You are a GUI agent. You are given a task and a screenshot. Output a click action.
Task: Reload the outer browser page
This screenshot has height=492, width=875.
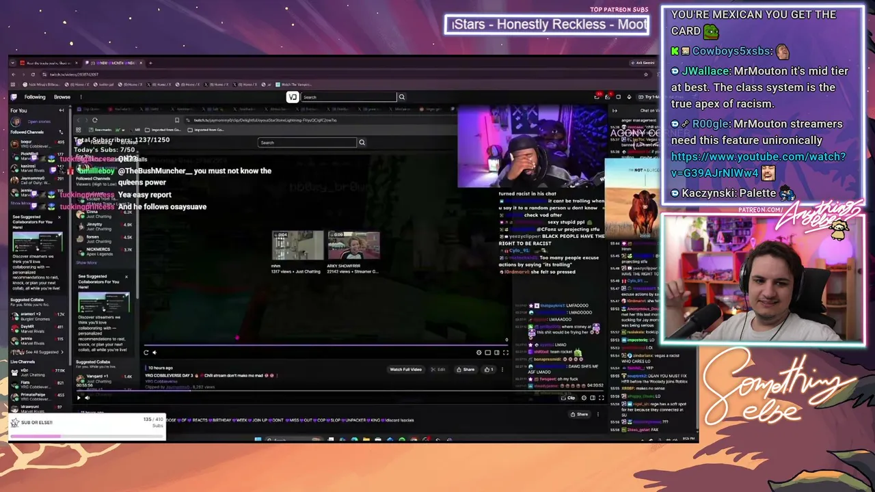pyautogui.click(x=32, y=74)
